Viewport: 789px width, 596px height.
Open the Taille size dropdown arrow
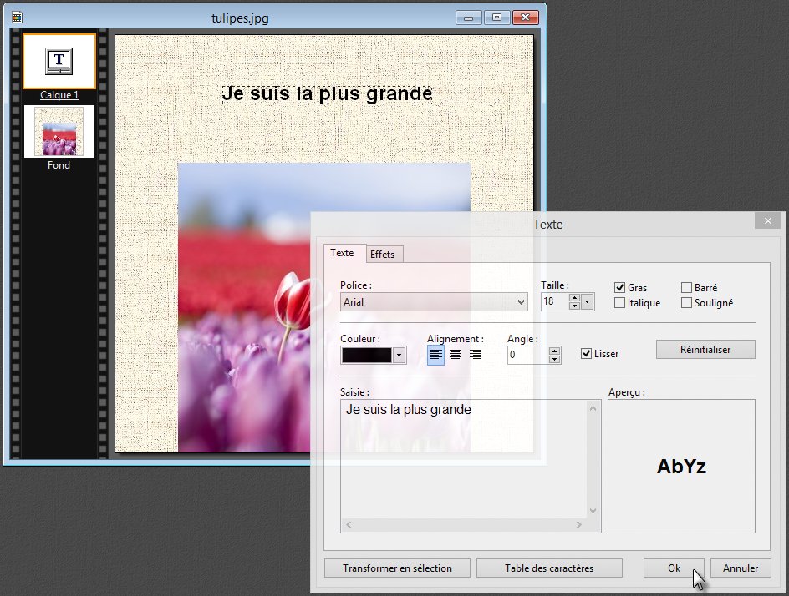[588, 302]
